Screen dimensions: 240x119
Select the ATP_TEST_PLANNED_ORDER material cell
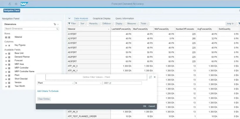coord(89,116)
